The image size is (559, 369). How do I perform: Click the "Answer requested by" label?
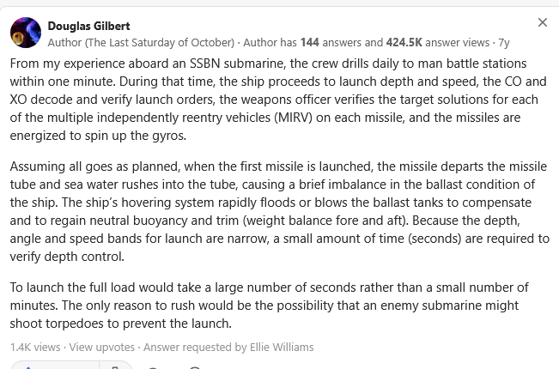[196, 347]
